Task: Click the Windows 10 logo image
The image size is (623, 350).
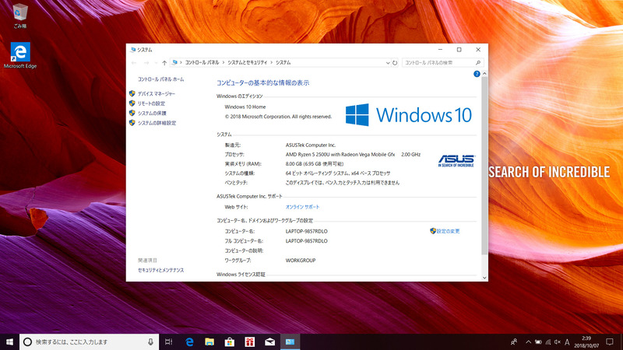Action: tap(408, 114)
